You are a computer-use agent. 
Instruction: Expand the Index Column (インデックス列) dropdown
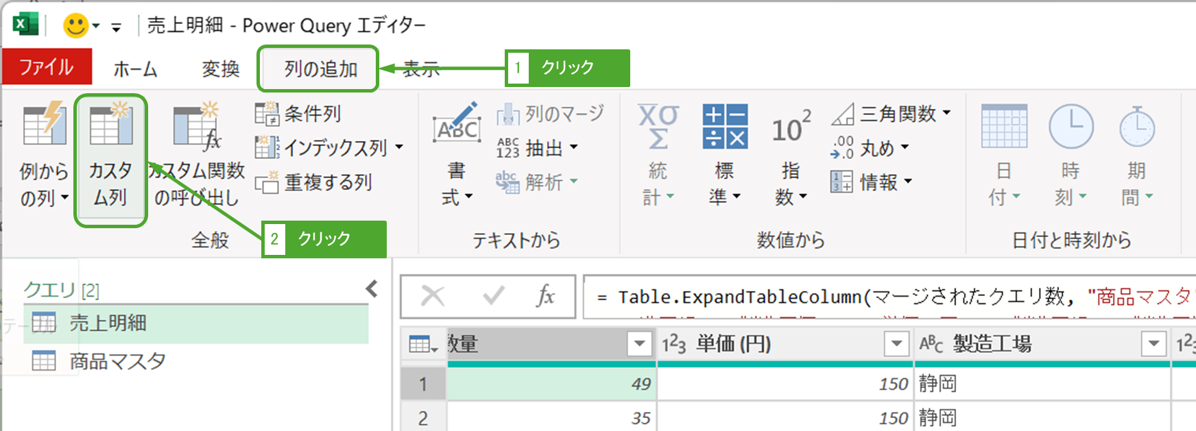(x=399, y=148)
